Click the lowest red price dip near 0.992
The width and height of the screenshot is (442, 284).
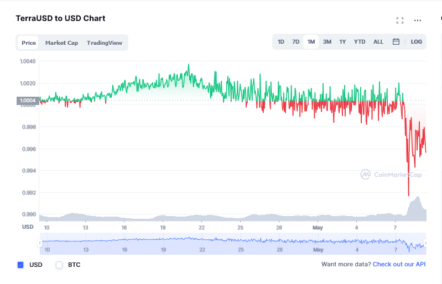click(408, 195)
